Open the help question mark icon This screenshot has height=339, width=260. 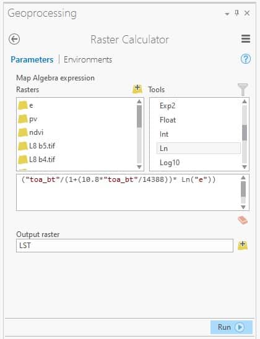[x=246, y=59]
